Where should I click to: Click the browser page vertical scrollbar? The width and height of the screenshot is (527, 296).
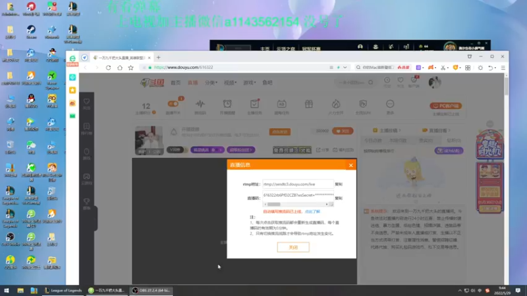506,86
